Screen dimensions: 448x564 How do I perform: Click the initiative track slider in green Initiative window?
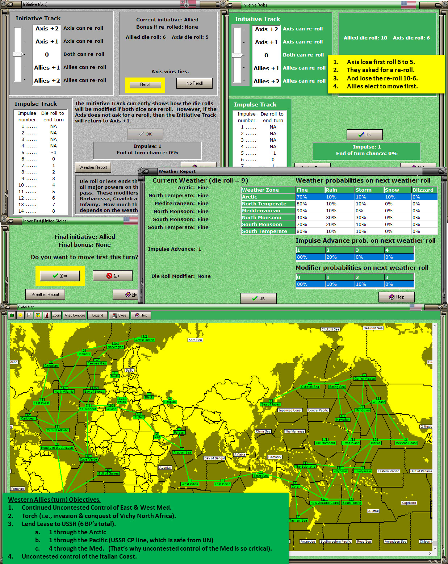click(x=237, y=55)
